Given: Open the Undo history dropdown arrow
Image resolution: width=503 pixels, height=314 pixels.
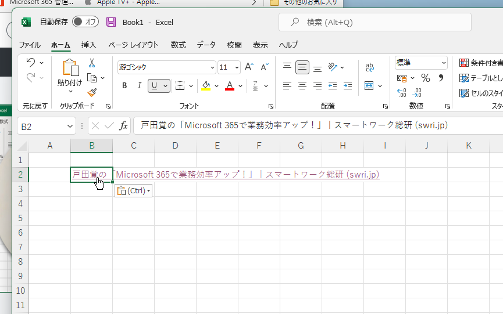Looking at the screenshot, I should pyautogui.click(x=41, y=63).
